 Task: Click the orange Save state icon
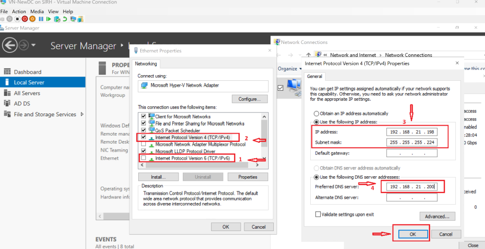[32, 19]
